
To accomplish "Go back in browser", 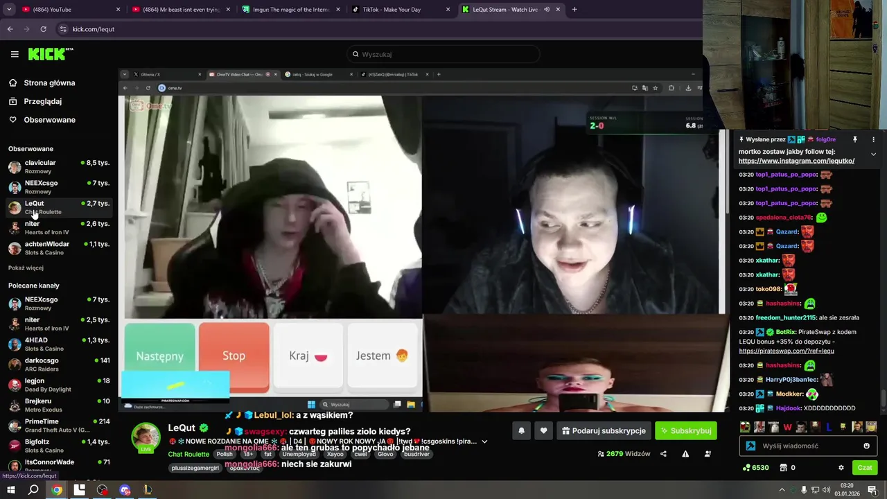I will 10,29.
